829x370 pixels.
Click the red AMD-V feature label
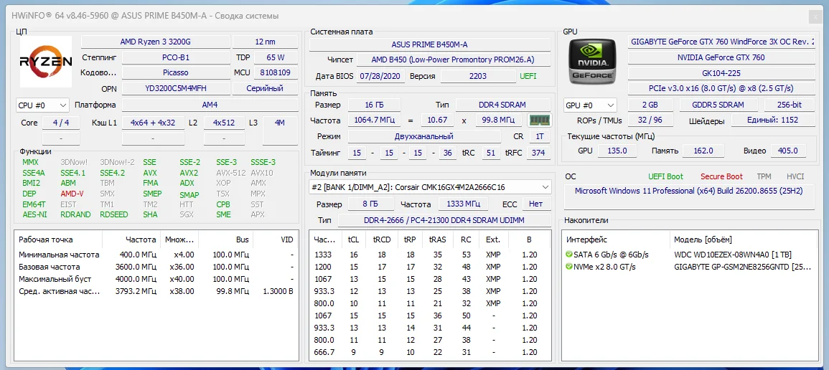[72, 194]
